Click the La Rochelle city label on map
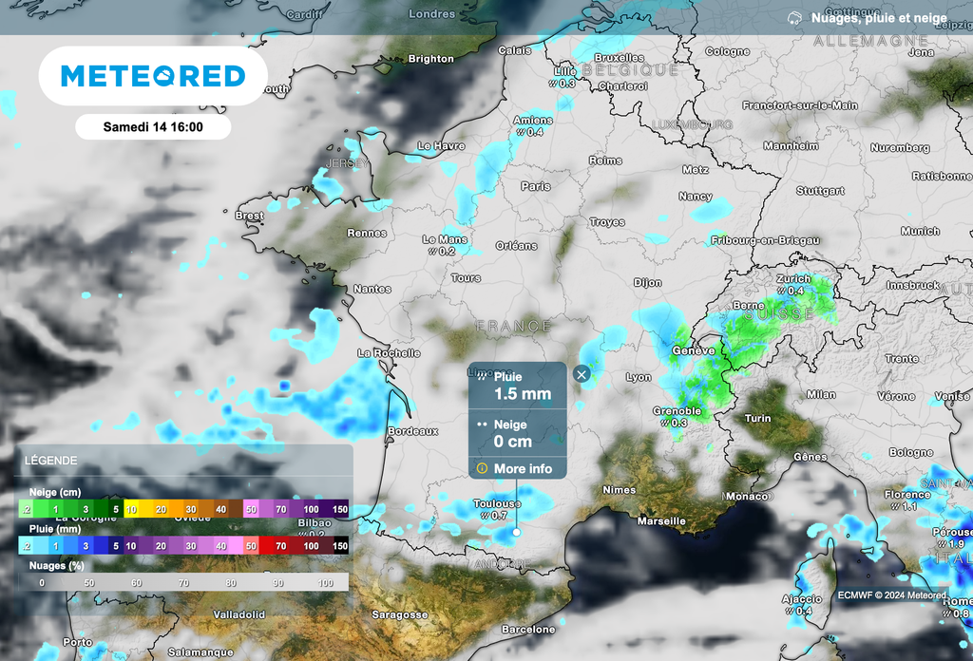The width and height of the screenshot is (973, 661). [389, 353]
